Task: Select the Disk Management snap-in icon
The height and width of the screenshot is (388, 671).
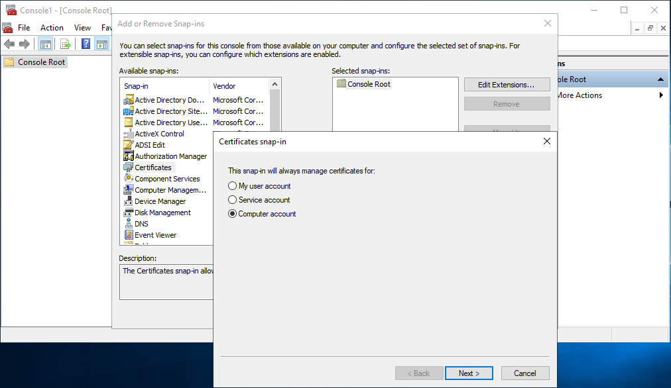Action: tap(129, 213)
